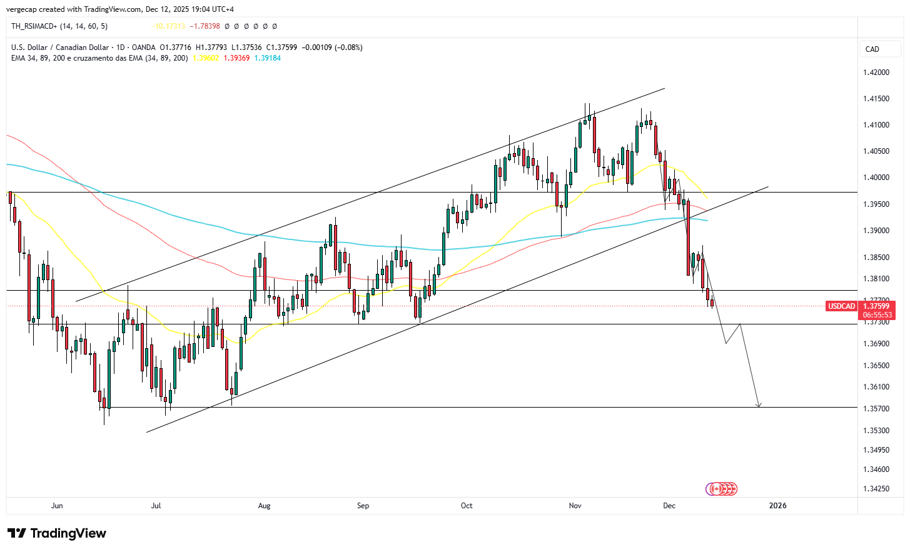Click the 2026 label on the time axis
The height and width of the screenshot is (552, 910).
(x=778, y=506)
